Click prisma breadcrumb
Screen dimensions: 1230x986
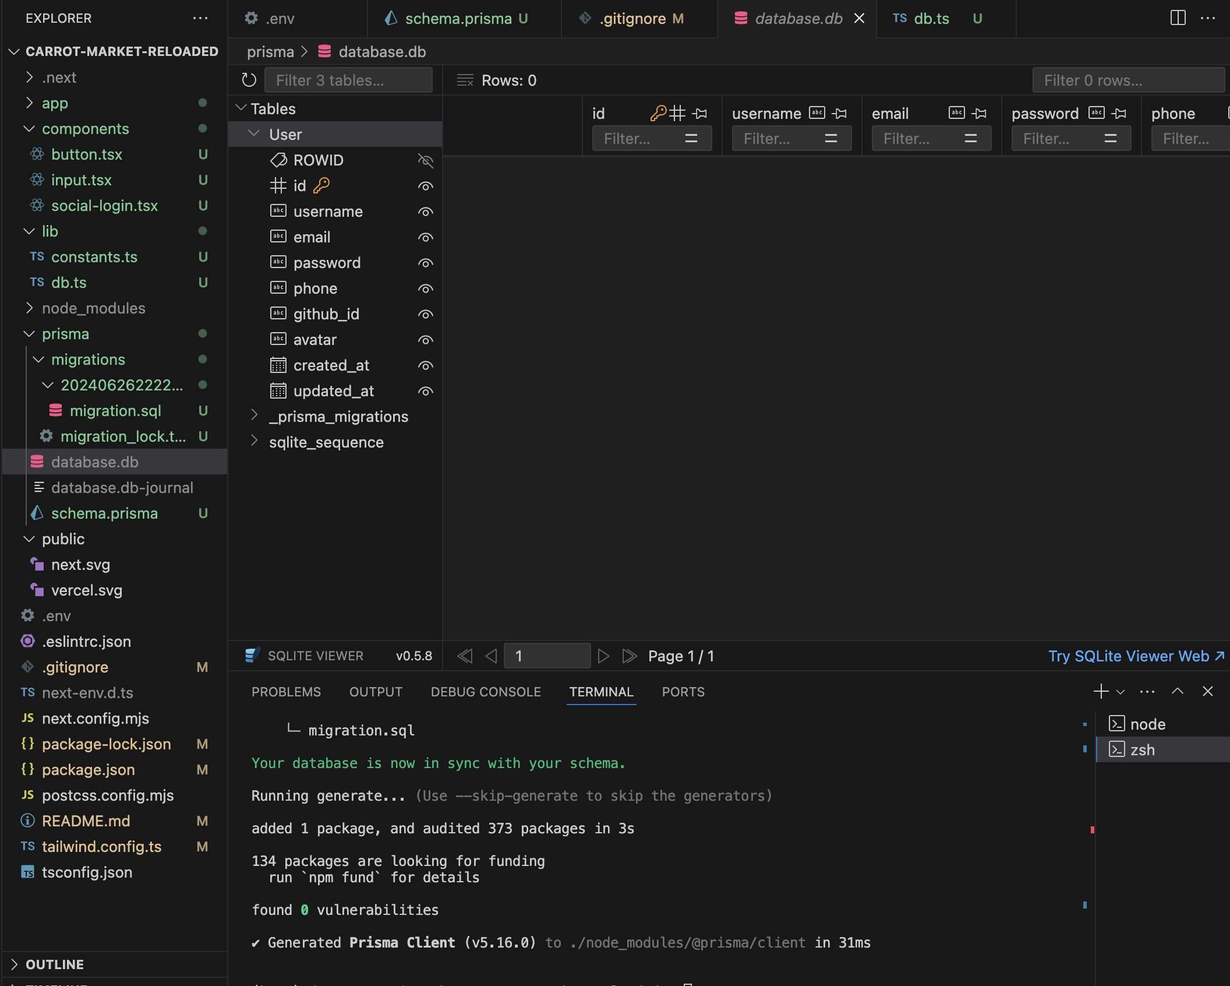click(270, 52)
